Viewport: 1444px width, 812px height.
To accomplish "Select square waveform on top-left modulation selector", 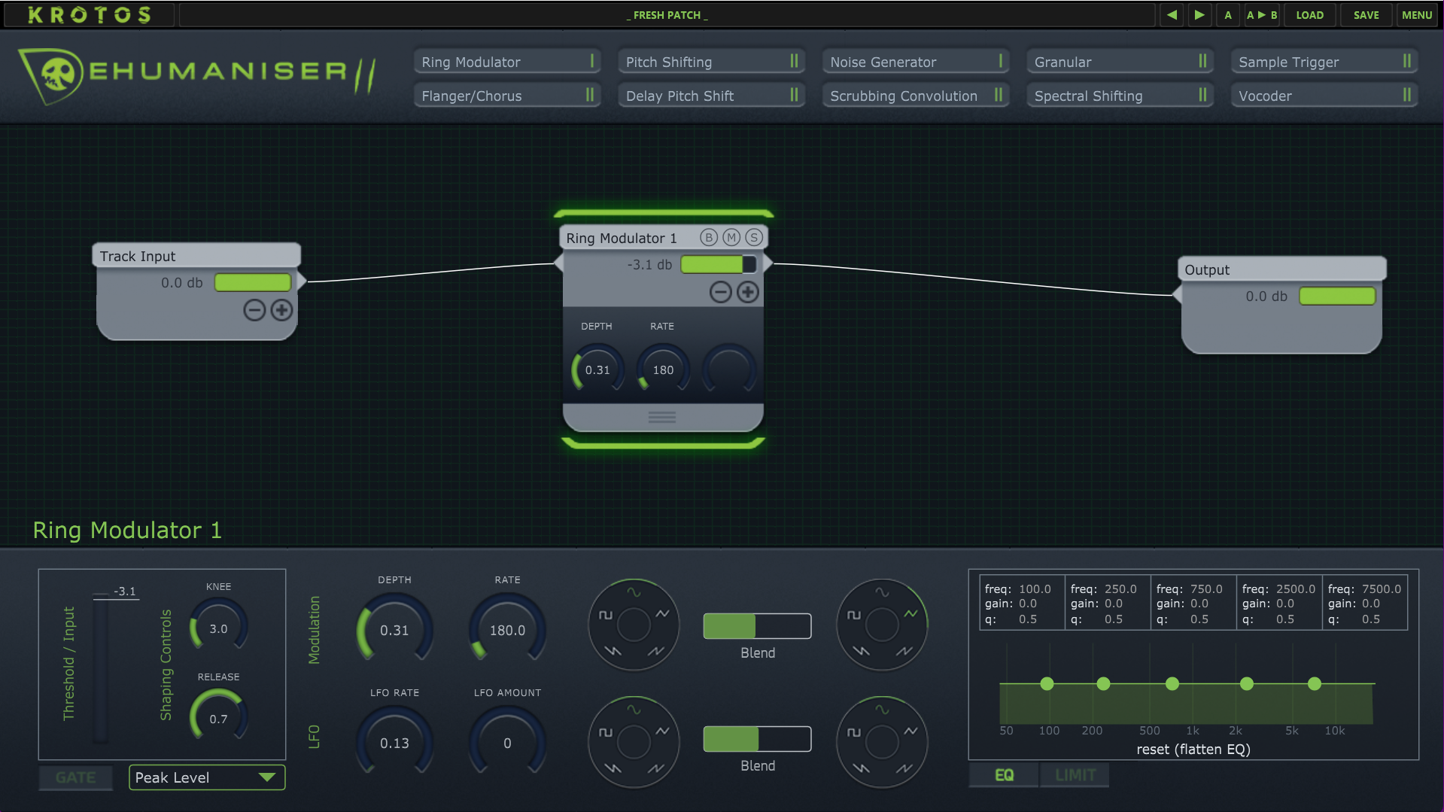I will tap(606, 615).
